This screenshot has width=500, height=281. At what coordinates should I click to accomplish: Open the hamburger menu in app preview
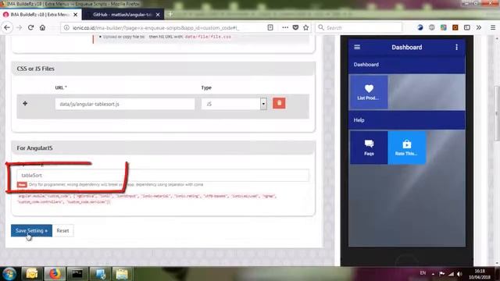coord(357,47)
